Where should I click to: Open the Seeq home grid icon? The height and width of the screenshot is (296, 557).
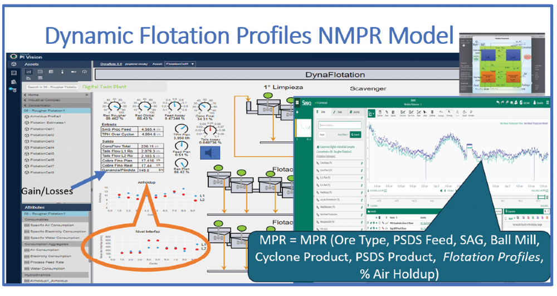point(297,103)
